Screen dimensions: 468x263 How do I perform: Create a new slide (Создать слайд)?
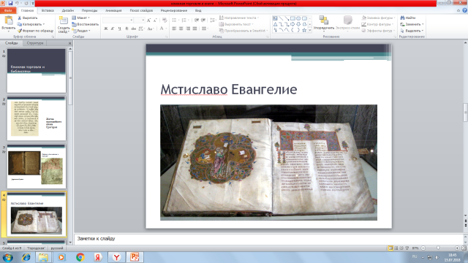click(64, 24)
